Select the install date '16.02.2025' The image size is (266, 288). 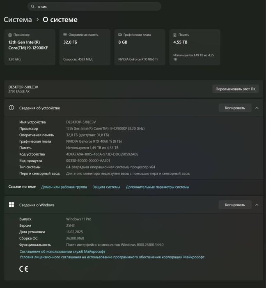pyautogui.click(x=75, y=232)
